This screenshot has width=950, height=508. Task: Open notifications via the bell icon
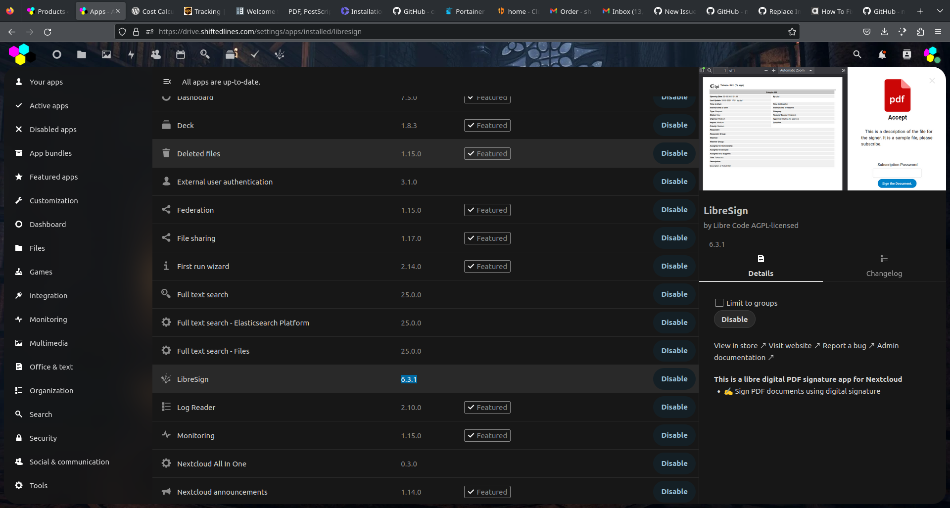pos(882,54)
